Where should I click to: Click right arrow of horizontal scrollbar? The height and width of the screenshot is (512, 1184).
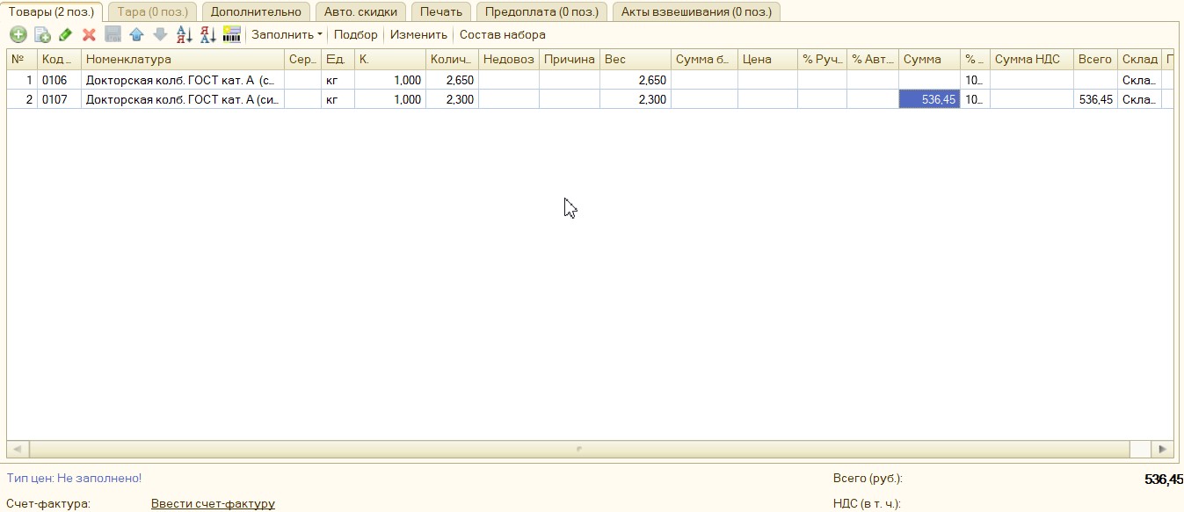(x=1163, y=449)
